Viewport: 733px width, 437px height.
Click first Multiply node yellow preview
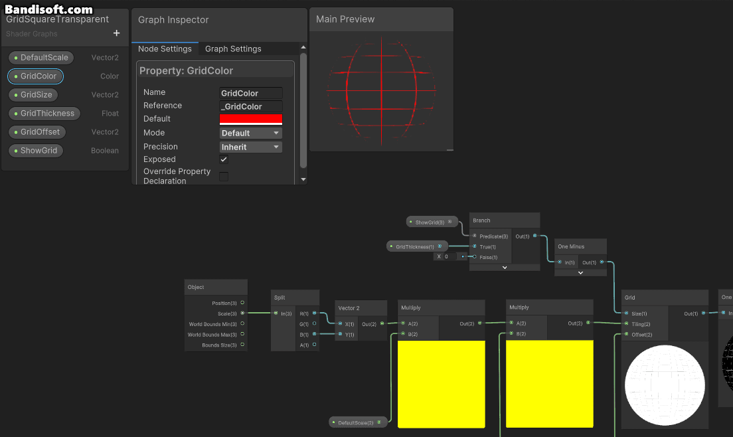coord(442,384)
